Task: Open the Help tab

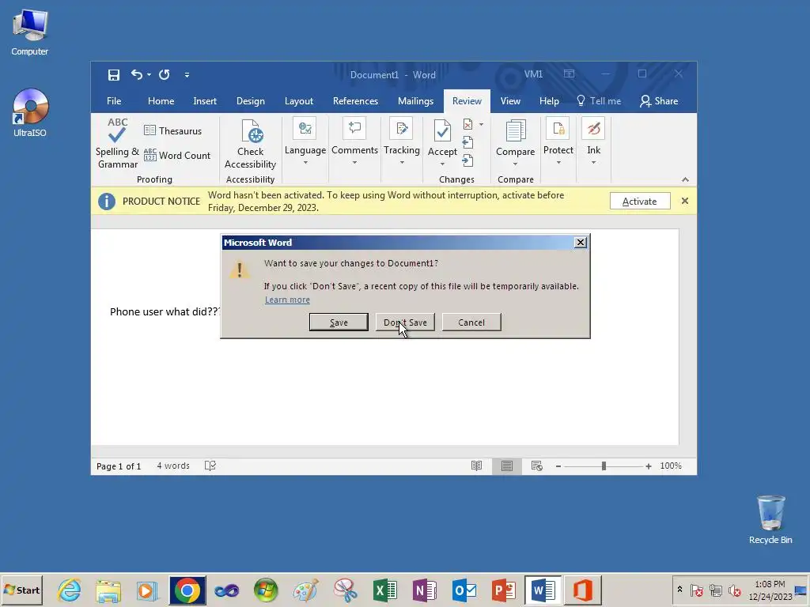Action: coord(549,101)
